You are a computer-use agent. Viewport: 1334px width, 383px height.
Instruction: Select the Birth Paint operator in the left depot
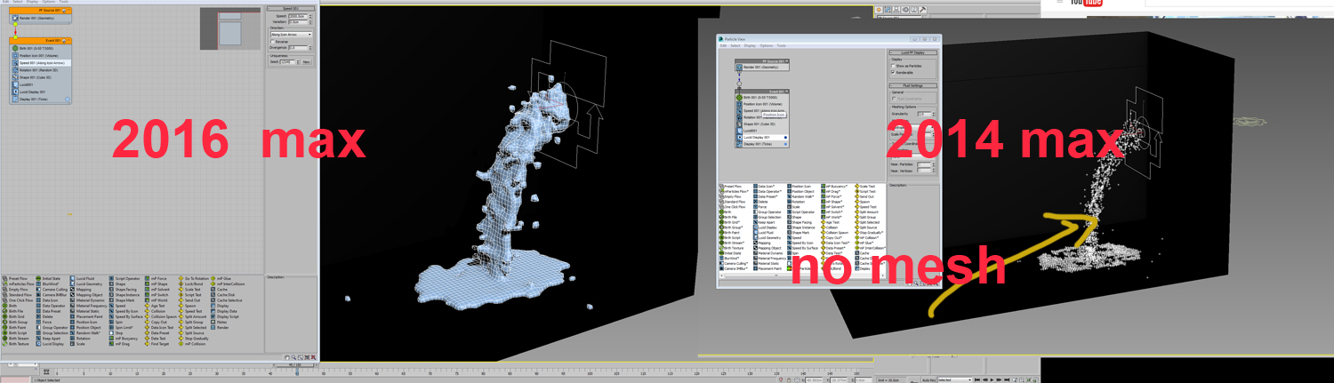click(18, 327)
